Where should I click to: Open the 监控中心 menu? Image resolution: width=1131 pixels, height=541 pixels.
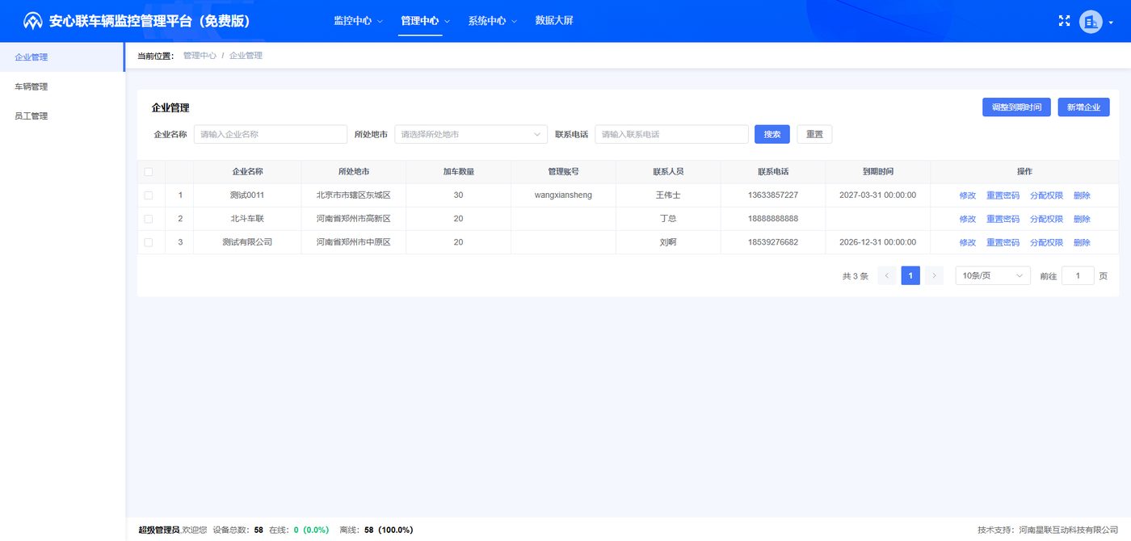pyautogui.click(x=358, y=21)
